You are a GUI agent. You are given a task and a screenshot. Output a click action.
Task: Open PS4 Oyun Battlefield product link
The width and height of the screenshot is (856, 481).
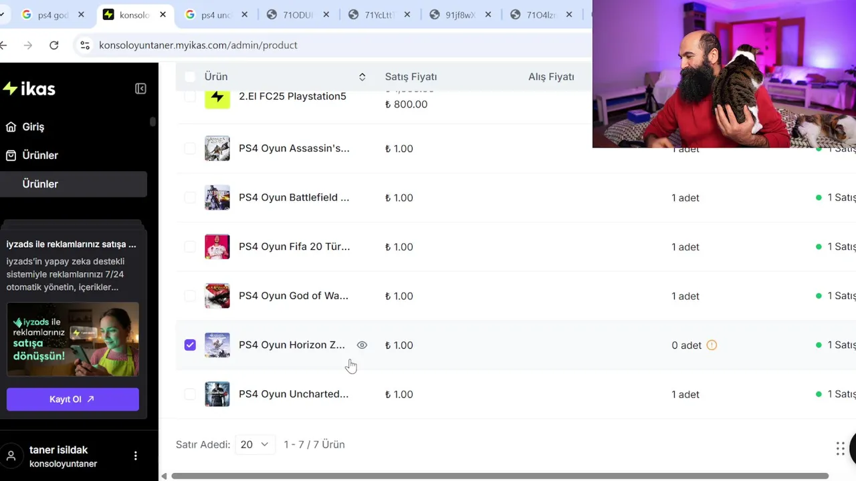[x=294, y=198]
